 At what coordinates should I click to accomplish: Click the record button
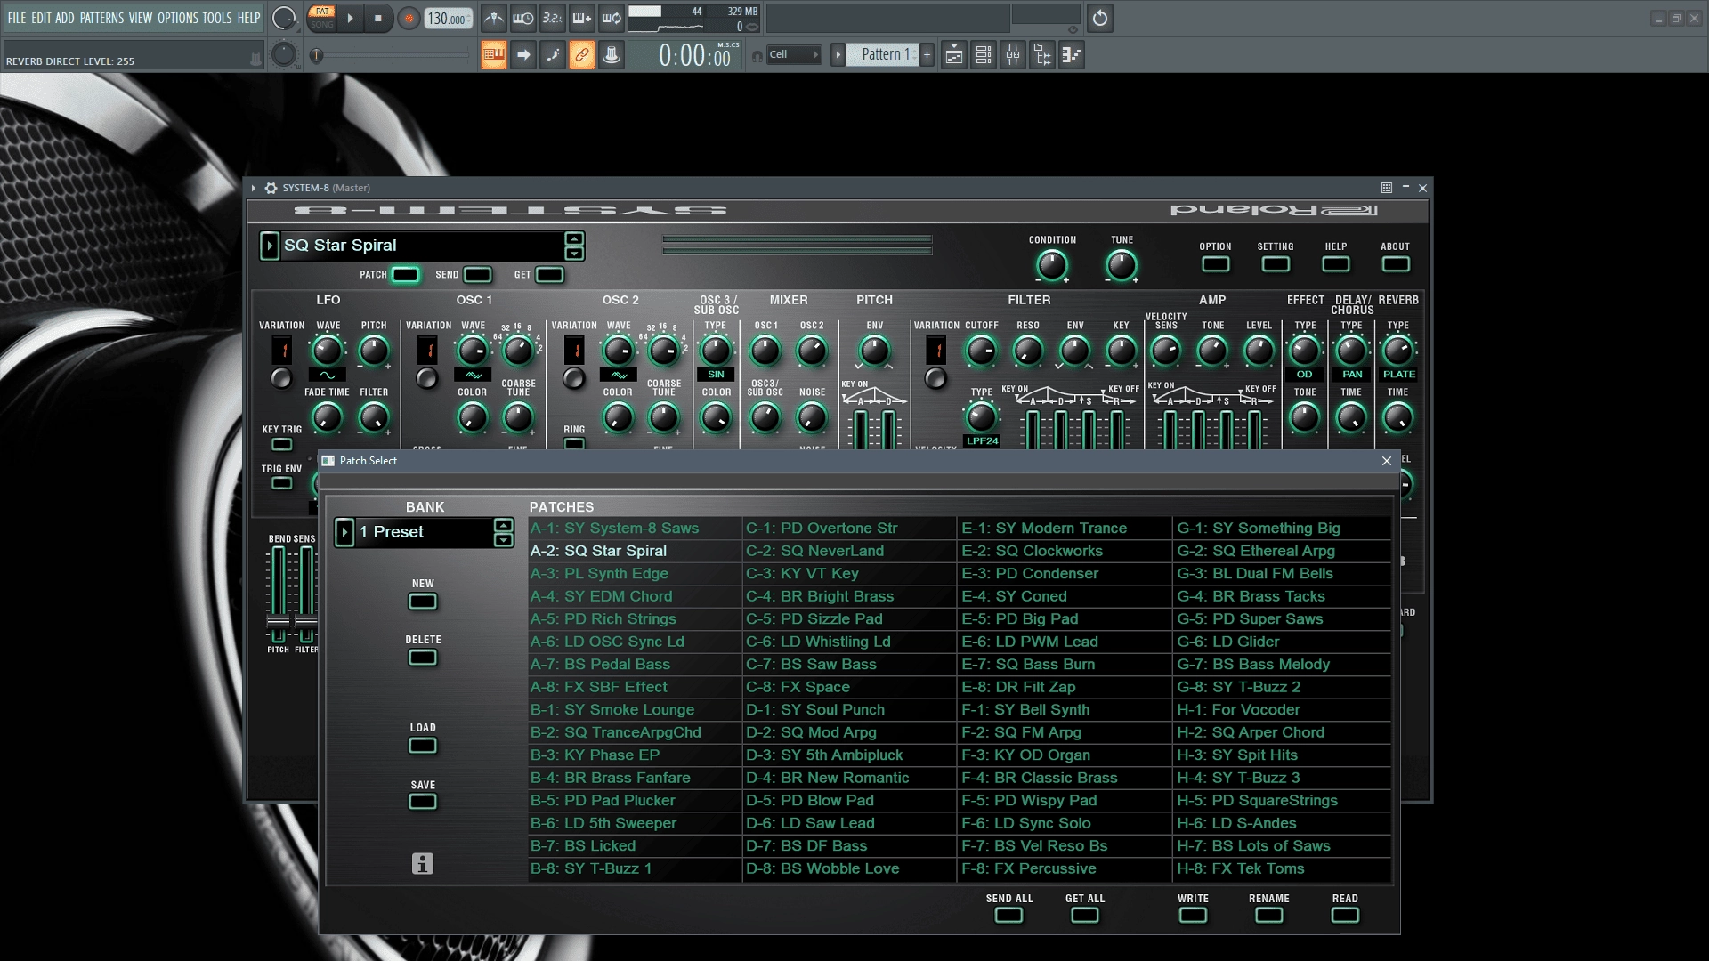409,19
